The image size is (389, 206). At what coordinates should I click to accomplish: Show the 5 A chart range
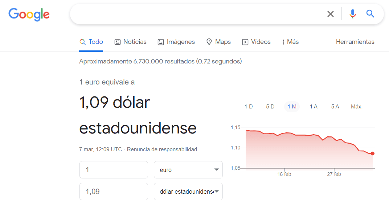point(335,107)
